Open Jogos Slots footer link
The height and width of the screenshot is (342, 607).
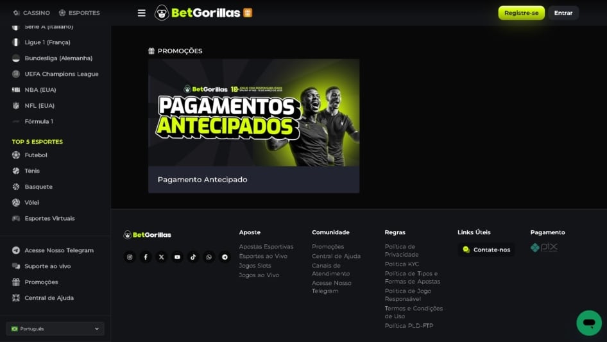(255, 266)
